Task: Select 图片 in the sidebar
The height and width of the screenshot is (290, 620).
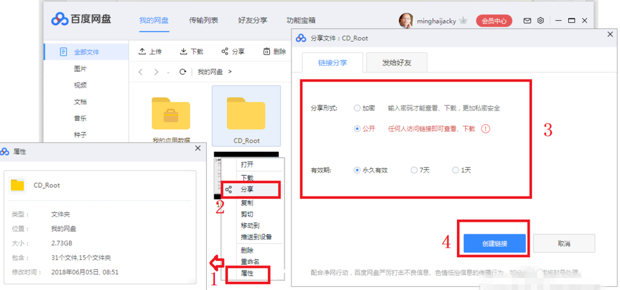Action: click(x=80, y=69)
